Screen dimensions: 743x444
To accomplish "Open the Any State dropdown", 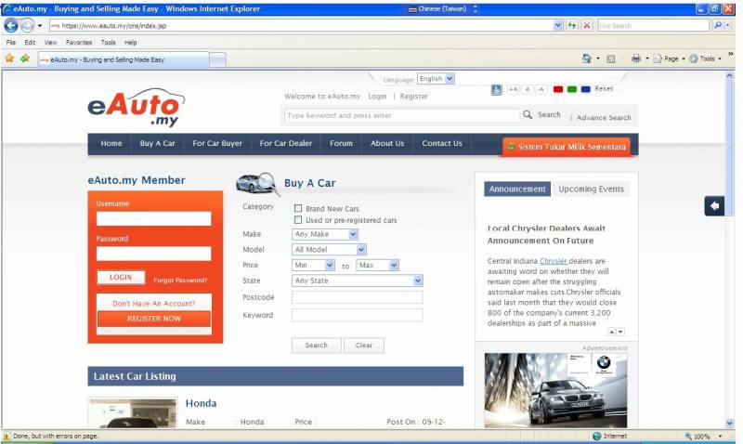I will 358,281.
